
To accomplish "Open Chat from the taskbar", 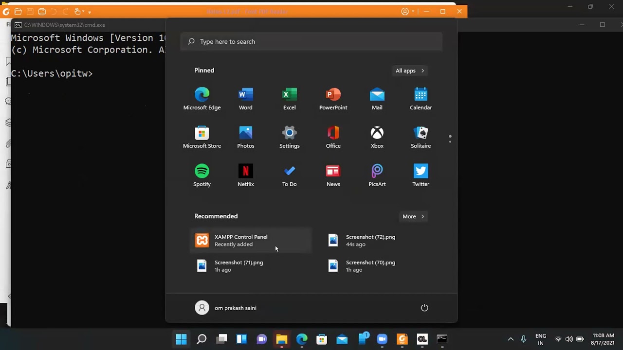I will point(262,339).
